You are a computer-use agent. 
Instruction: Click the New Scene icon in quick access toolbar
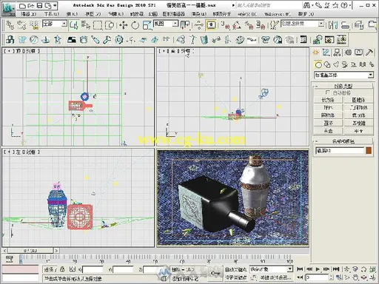click(x=23, y=6)
